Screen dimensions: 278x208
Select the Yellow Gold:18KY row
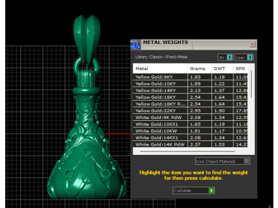click(x=190, y=97)
